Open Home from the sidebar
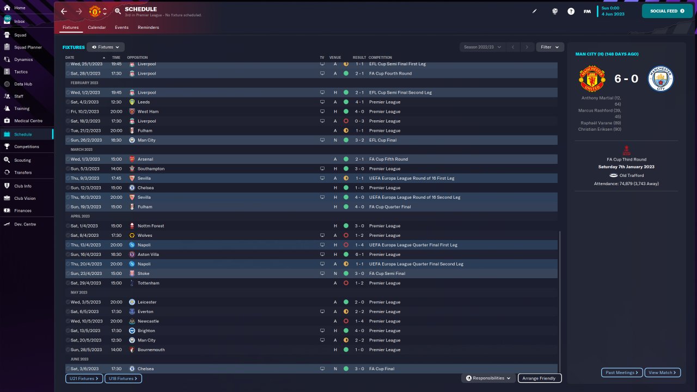 point(27,8)
